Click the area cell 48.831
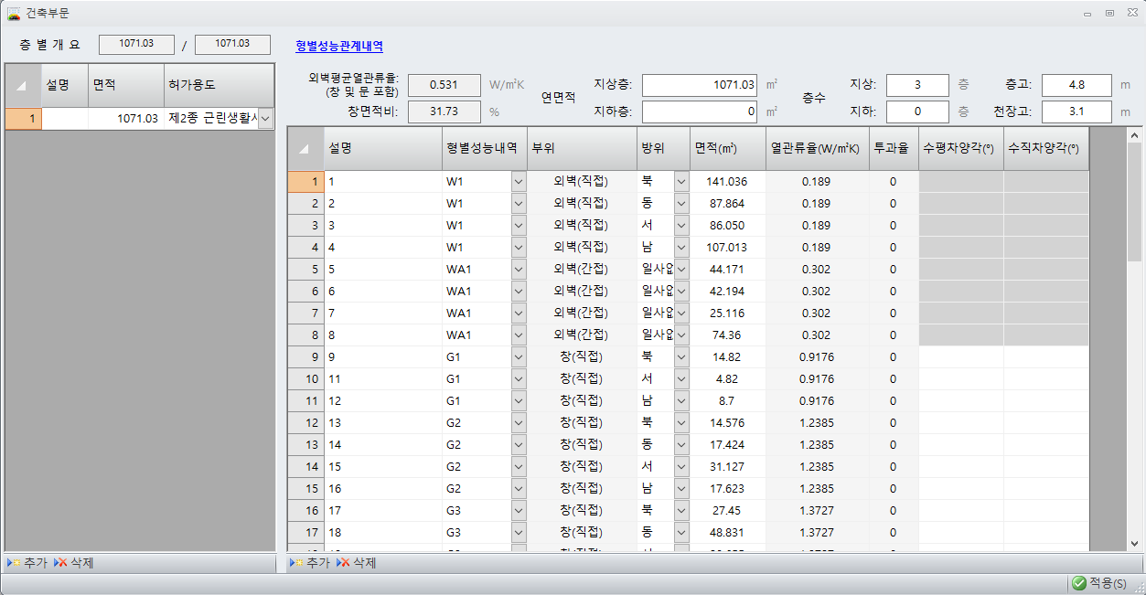The width and height of the screenshot is (1146, 595). click(x=727, y=533)
